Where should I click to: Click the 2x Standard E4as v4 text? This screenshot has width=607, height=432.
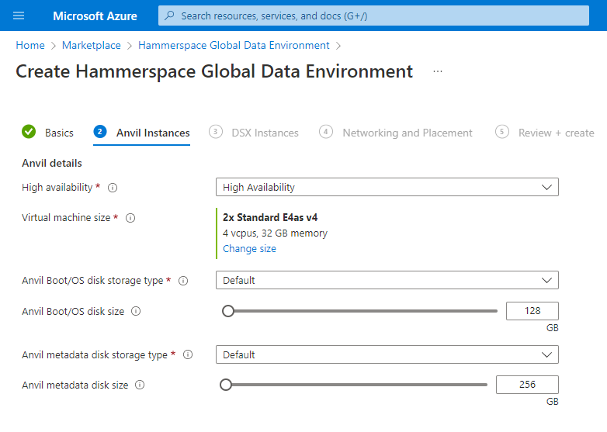point(270,218)
